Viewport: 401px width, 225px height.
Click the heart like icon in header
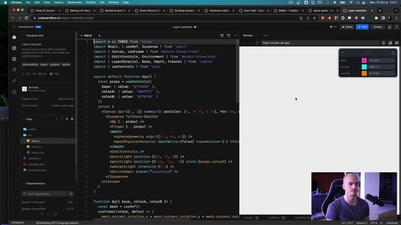(331, 27)
